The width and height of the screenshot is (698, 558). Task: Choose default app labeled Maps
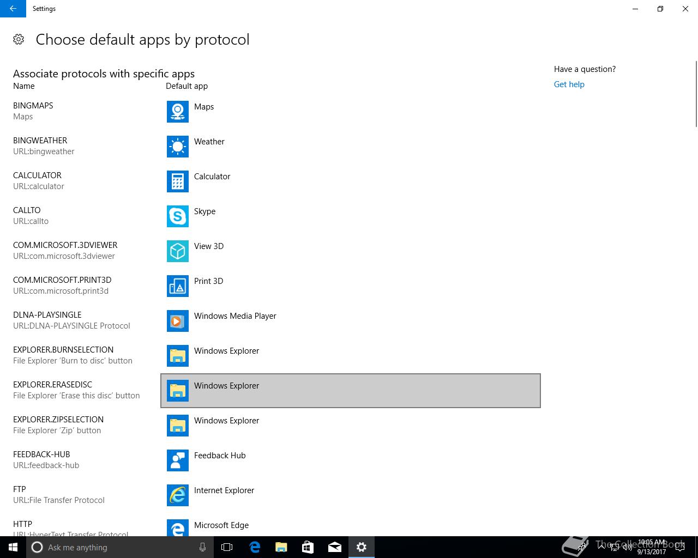pyautogui.click(x=204, y=107)
